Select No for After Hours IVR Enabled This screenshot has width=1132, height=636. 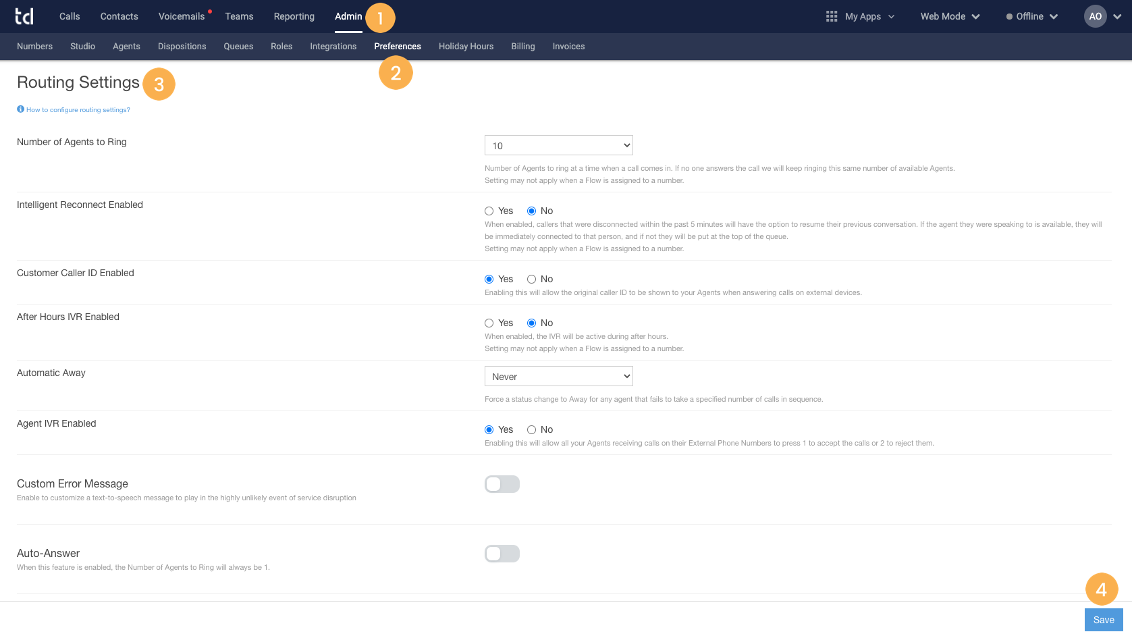point(532,323)
